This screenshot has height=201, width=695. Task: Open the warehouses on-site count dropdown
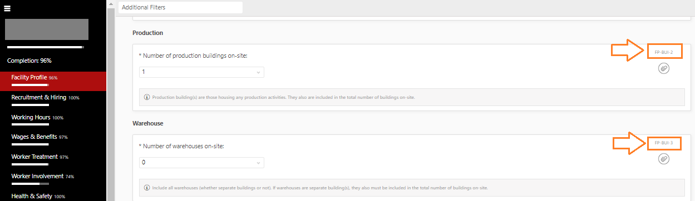(201, 163)
